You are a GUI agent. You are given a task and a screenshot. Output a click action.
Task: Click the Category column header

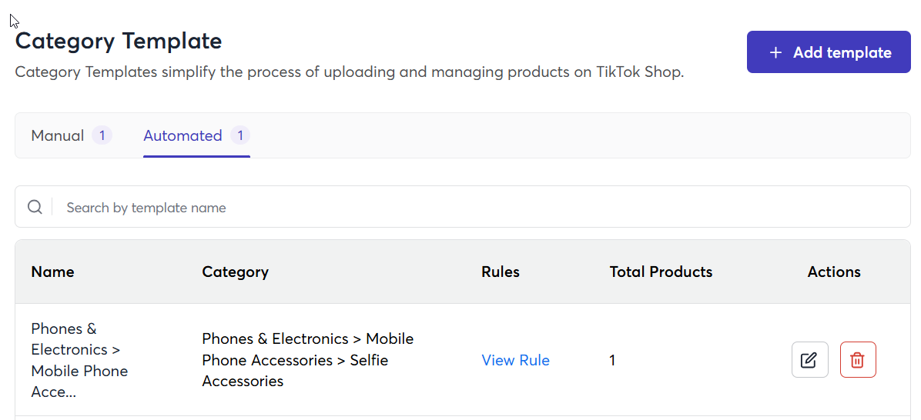[235, 272]
